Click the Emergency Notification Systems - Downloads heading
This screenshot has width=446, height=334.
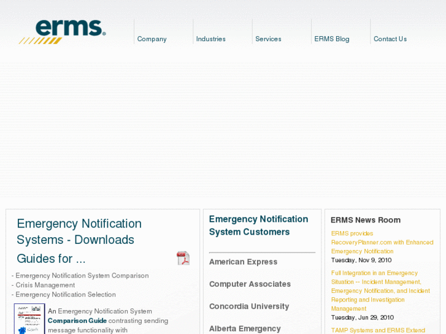[79, 232]
